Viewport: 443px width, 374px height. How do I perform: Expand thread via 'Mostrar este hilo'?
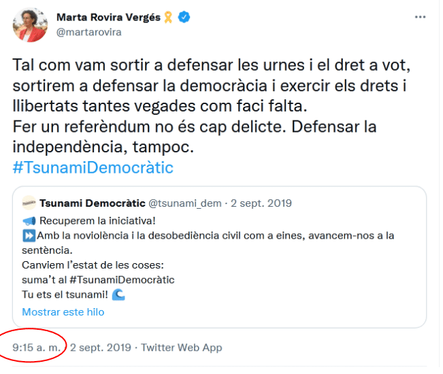pyautogui.click(x=63, y=312)
